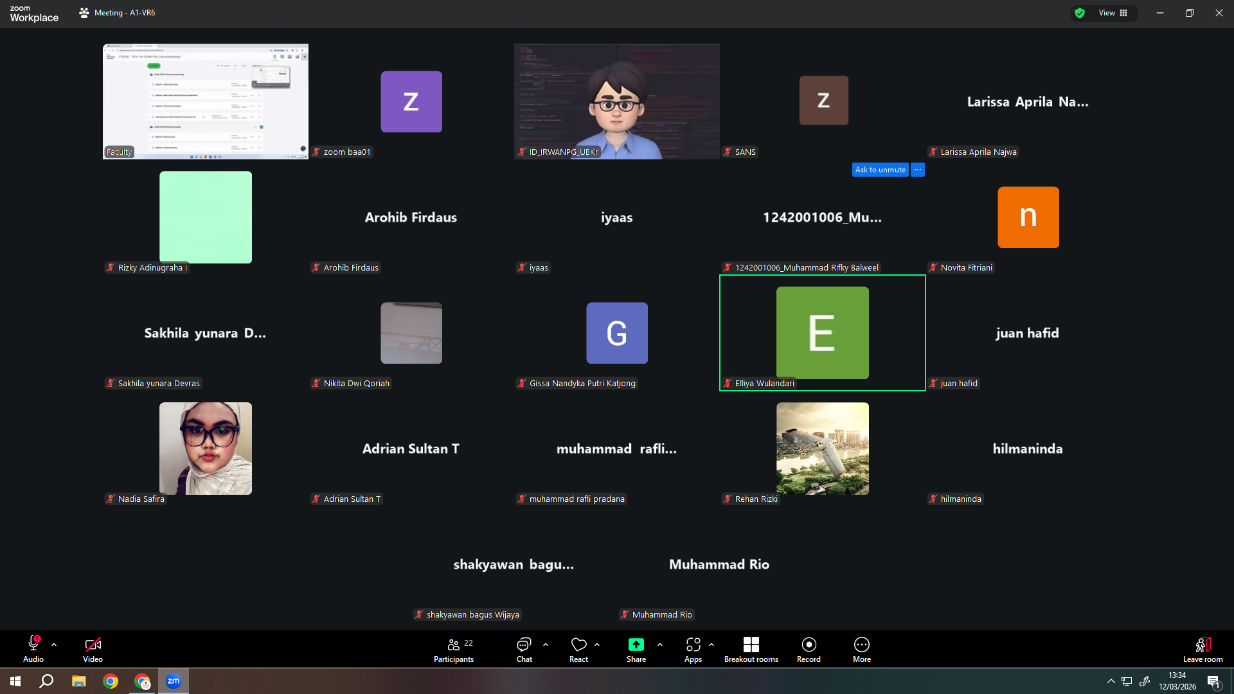Click the Leave room button
Viewport: 1234px width, 694px height.
click(1203, 649)
